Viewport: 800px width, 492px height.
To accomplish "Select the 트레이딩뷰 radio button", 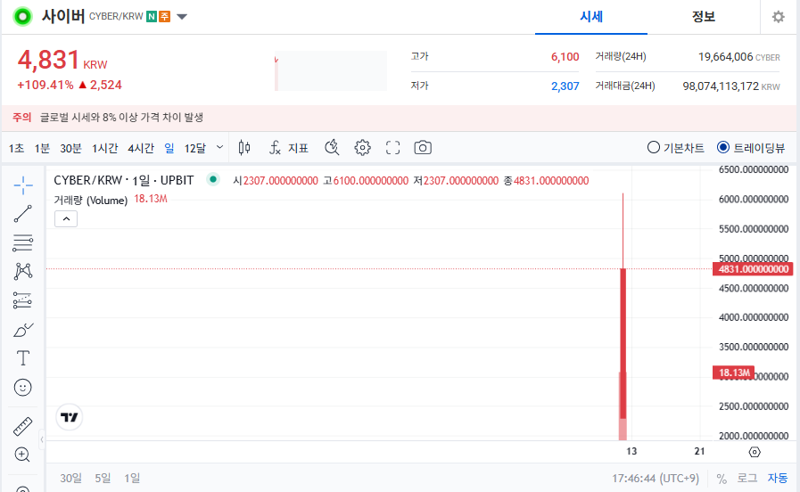I will click(723, 148).
